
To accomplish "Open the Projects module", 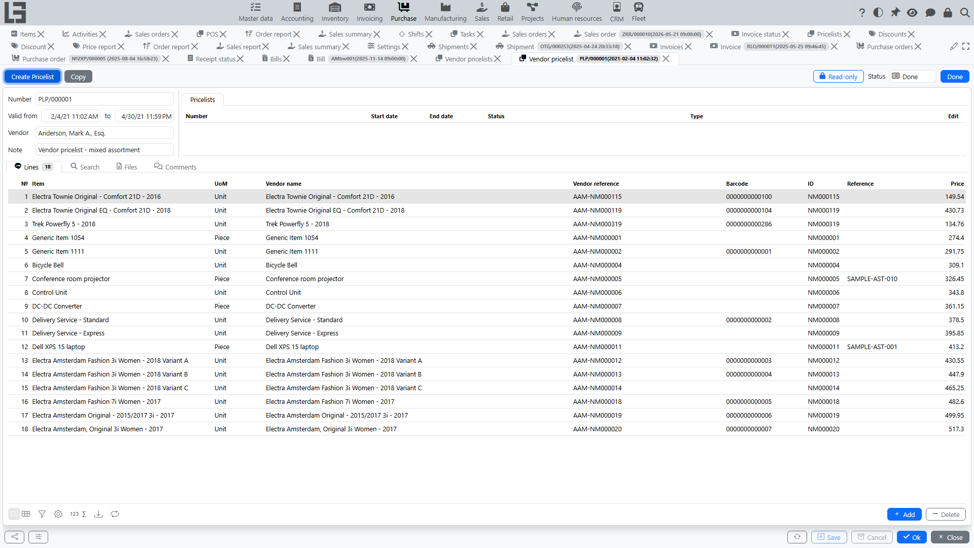I will click(533, 12).
